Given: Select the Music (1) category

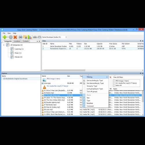Looking at the screenshot, I should pos(18,53).
